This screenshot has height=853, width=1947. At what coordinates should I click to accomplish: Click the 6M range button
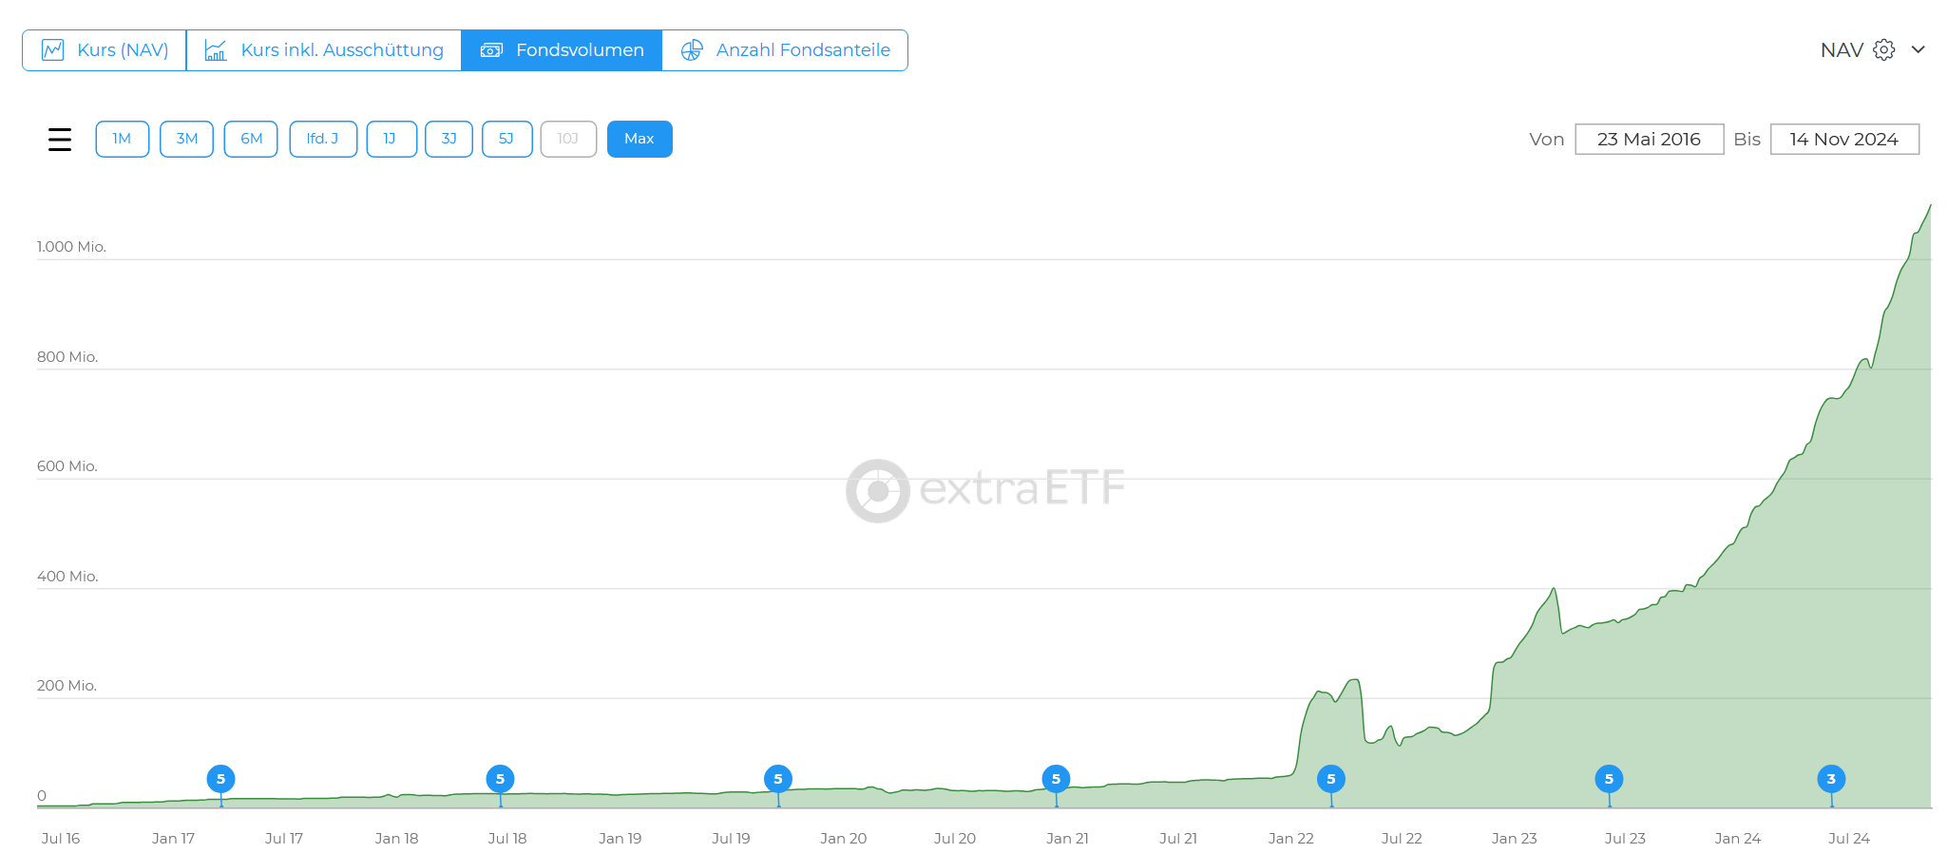click(x=251, y=139)
